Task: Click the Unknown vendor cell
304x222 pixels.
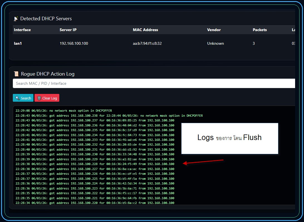Action: click(x=215, y=43)
